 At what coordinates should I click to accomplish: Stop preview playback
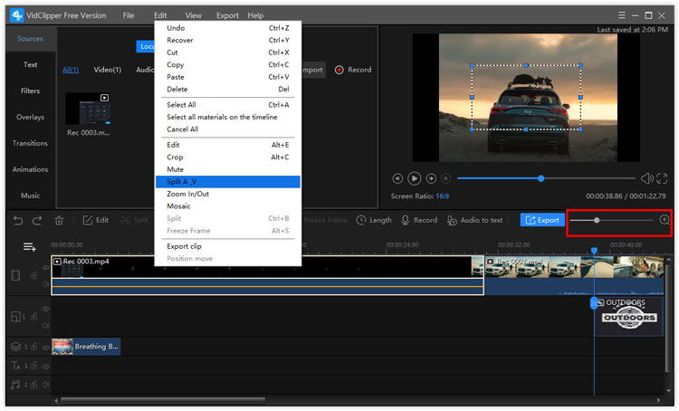click(x=445, y=178)
